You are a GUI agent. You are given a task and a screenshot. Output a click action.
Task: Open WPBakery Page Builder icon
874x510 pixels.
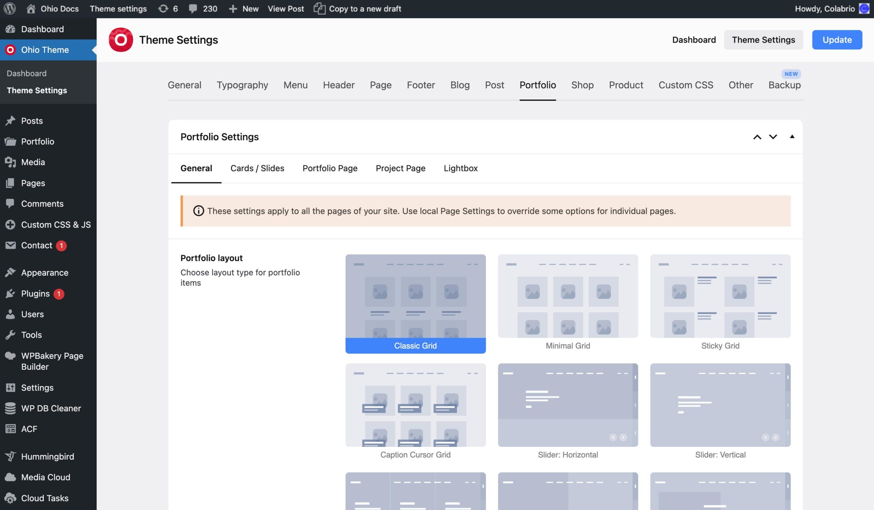pos(10,356)
